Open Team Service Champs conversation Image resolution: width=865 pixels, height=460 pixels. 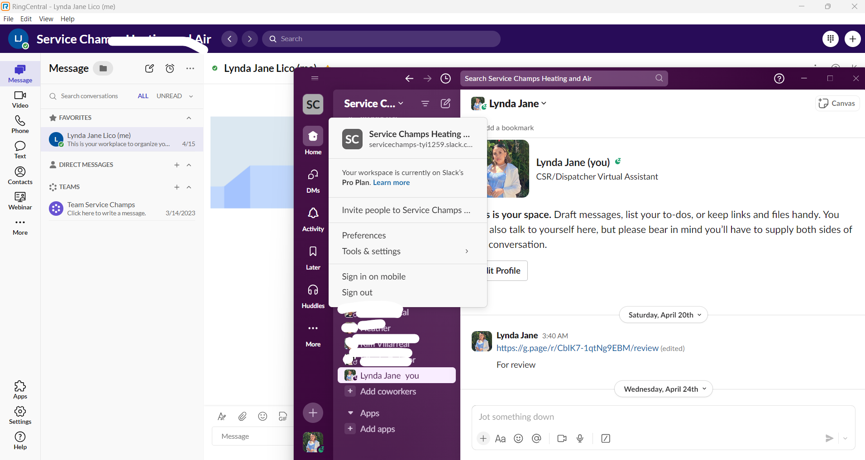122,209
